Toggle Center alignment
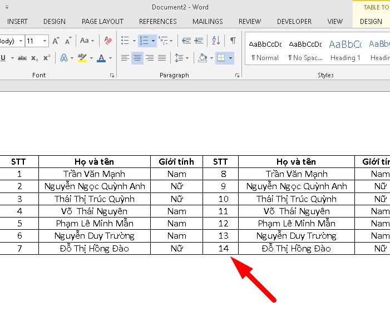This screenshot has height=311, width=390. point(137,58)
